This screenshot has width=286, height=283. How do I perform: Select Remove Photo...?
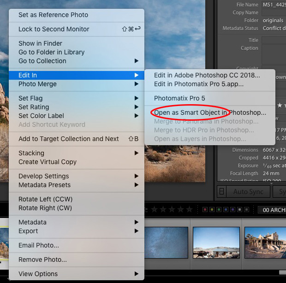77,259
